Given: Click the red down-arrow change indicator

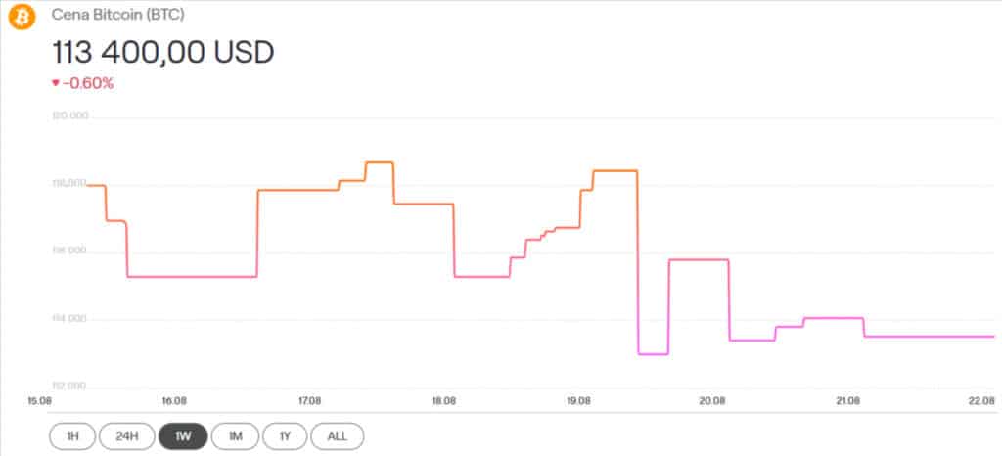Looking at the screenshot, I should (x=56, y=83).
